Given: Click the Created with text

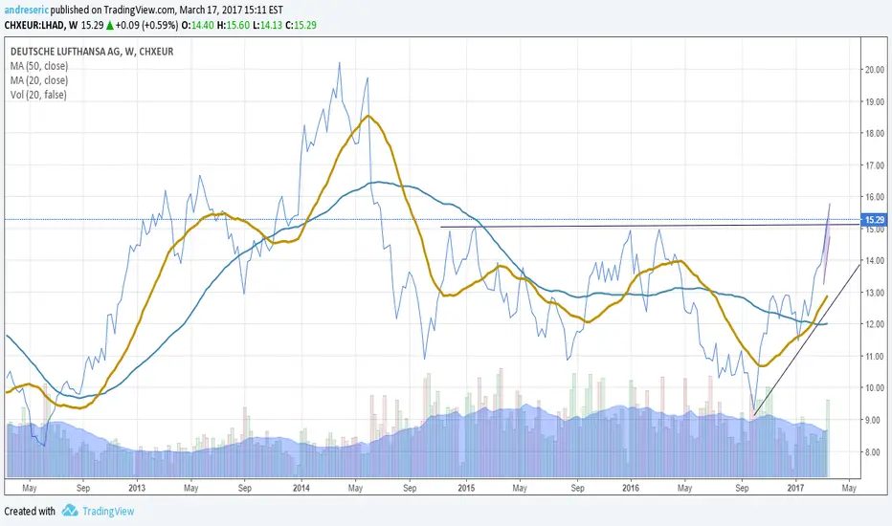Looking at the screenshot, I should coord(30,511).
